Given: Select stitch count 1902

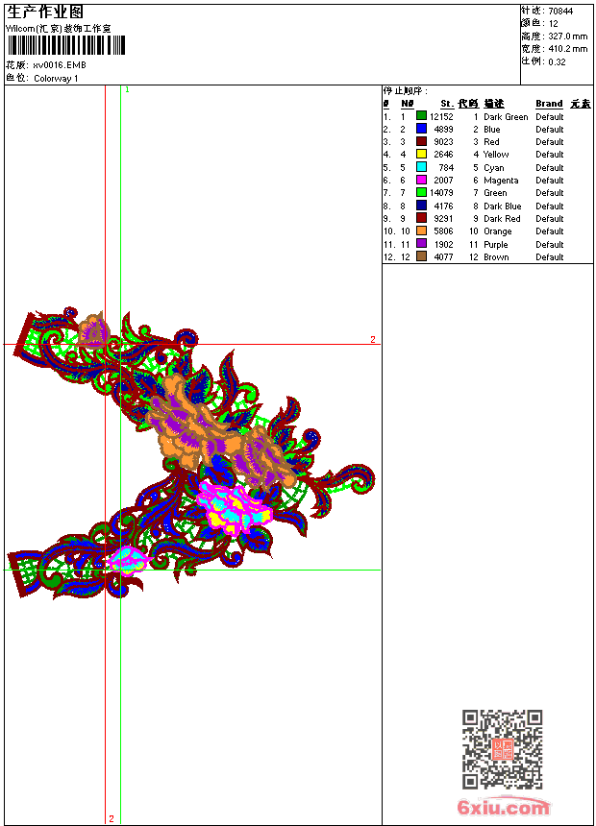Looking at the screenshot, I should [443, 244].
